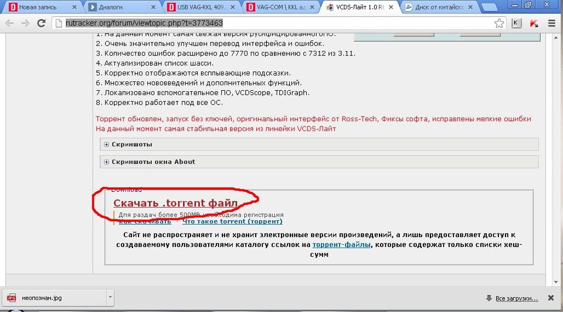The image size is (563, 312).
Task: Click the text 8. Корректно работает под все ОС
Action: coord(160,102)
